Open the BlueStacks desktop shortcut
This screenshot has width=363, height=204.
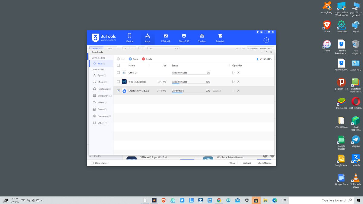click(341, 103)
